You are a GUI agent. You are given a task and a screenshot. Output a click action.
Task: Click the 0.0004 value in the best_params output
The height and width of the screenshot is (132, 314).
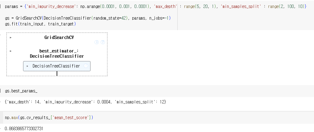[x=104, y=102]
